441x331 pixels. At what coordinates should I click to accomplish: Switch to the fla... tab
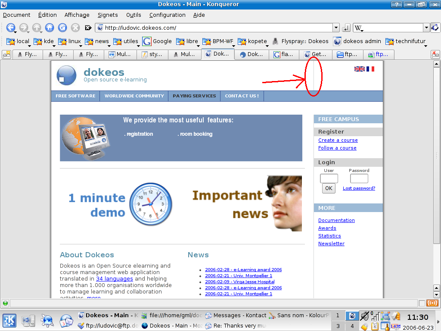tap(284, 54)
